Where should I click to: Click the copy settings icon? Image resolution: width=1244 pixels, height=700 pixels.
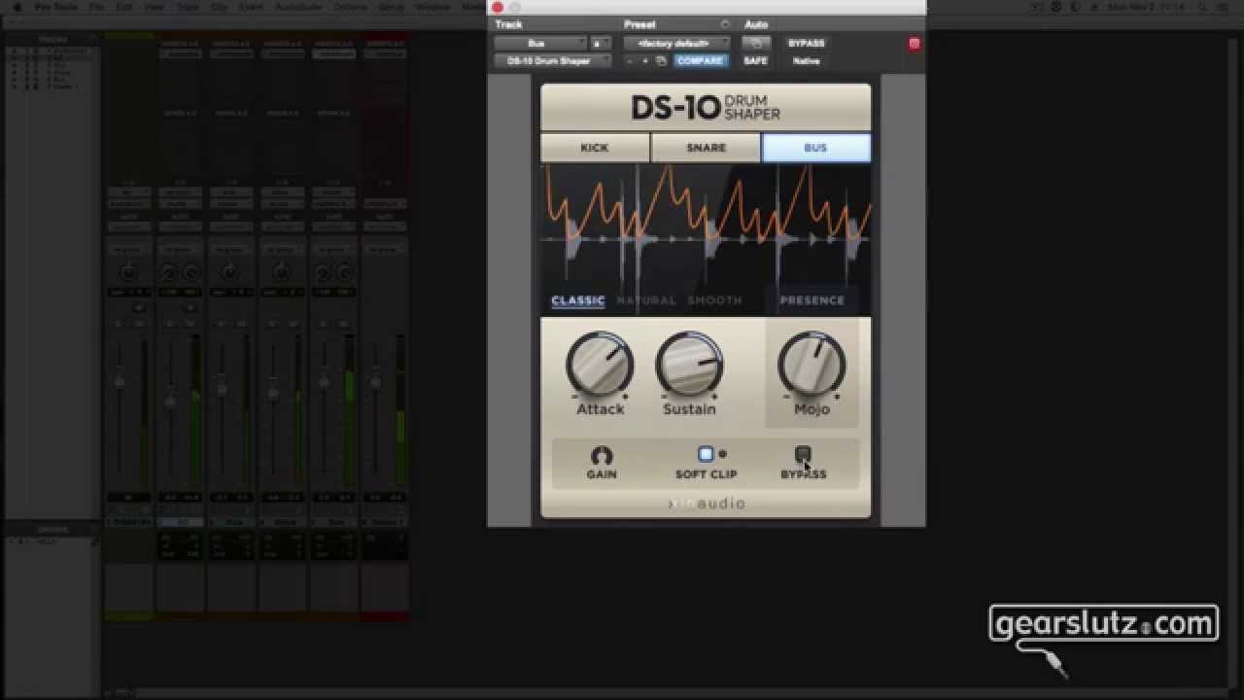(x=661, y=61)
